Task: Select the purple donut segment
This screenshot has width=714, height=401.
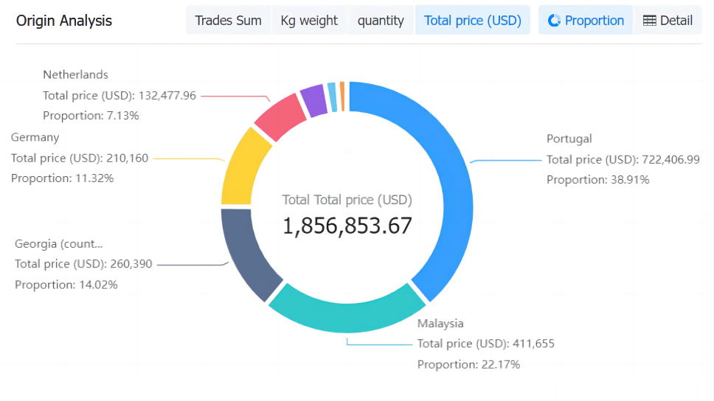Action: [314, 100]
